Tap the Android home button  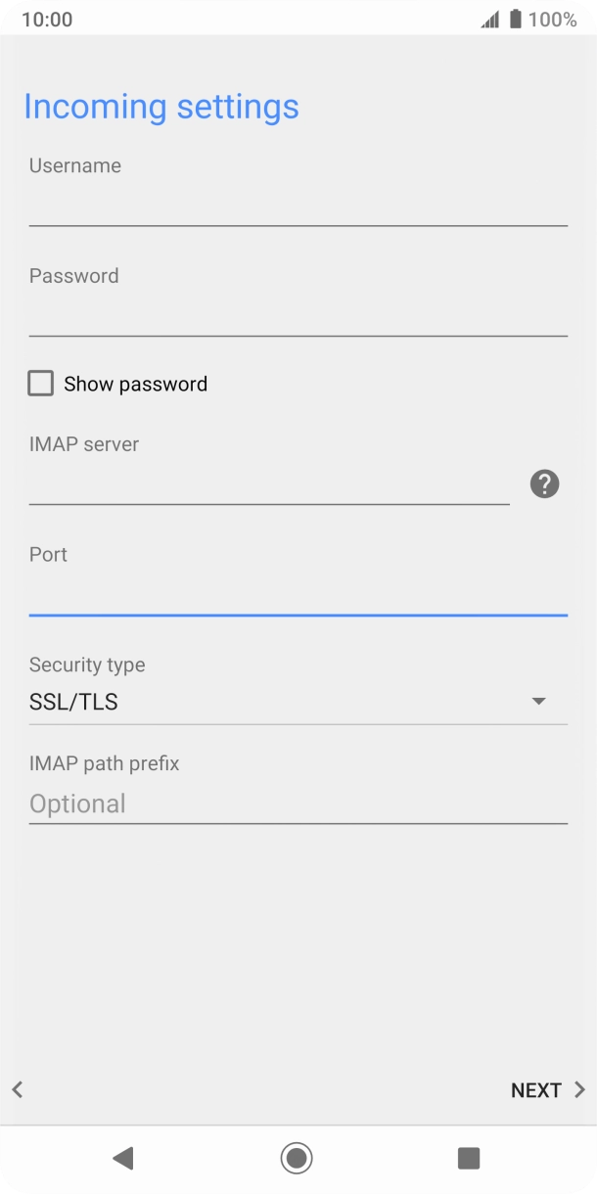click(297, 1158)
